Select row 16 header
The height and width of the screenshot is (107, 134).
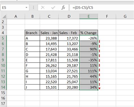pyautogui.click(x=3, y=98)
